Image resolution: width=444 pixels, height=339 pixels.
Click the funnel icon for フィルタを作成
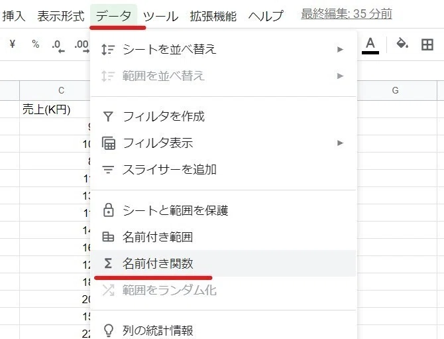pyautogui.click(x=108, y=117)
